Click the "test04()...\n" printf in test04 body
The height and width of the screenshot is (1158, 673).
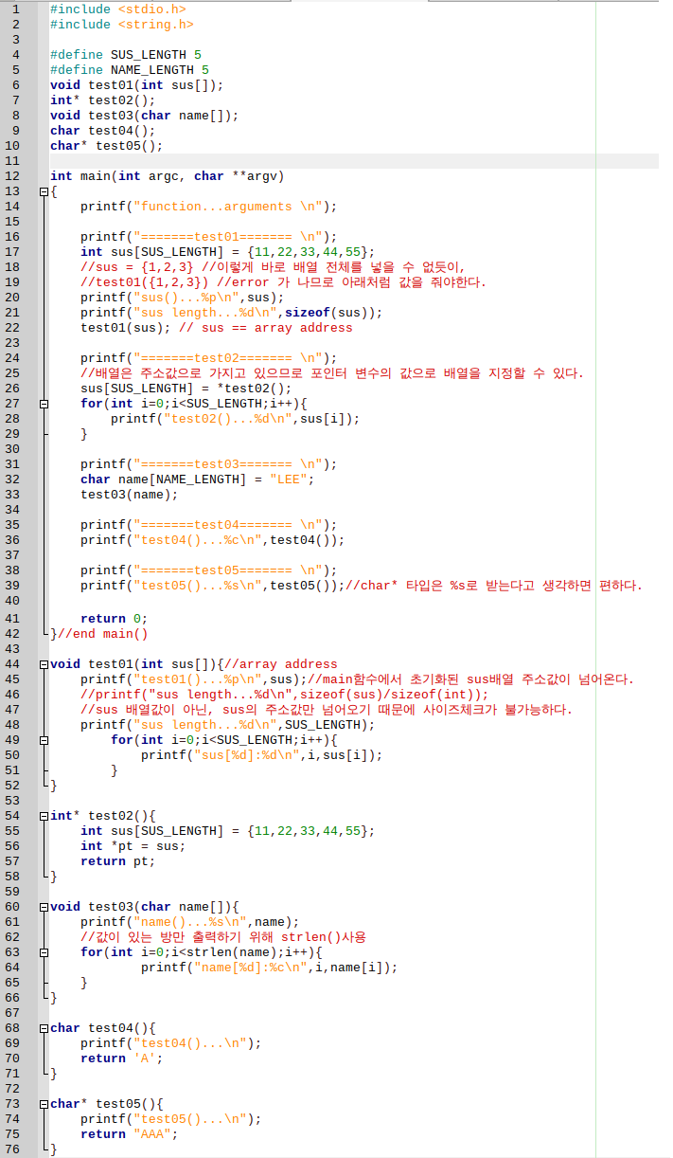point(171,1043)
